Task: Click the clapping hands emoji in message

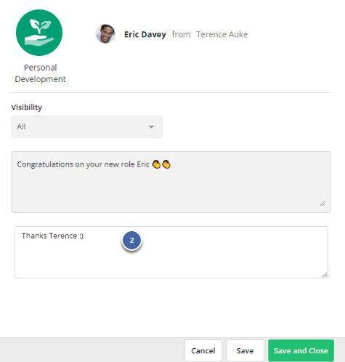Action: tap(156, 164)
